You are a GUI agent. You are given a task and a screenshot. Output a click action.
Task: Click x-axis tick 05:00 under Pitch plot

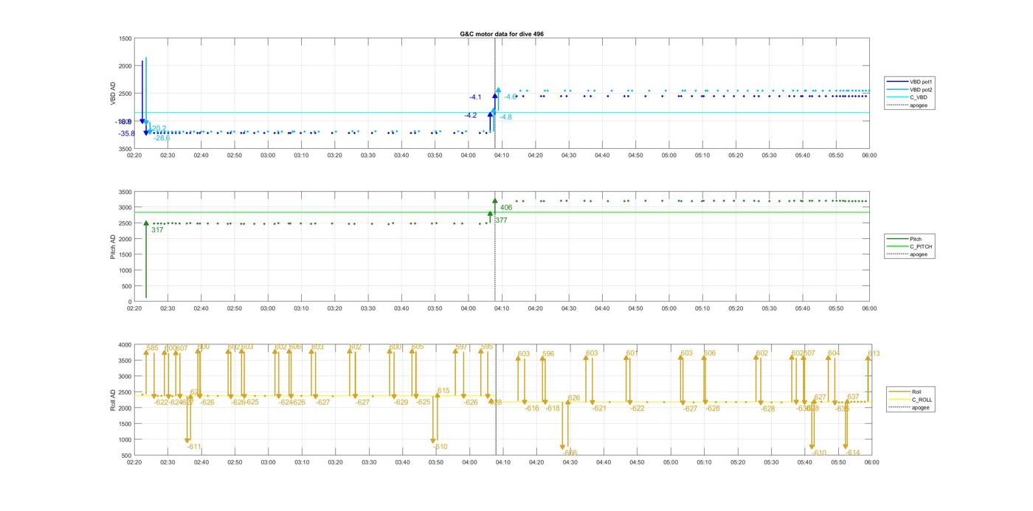(x=669, y=309)
